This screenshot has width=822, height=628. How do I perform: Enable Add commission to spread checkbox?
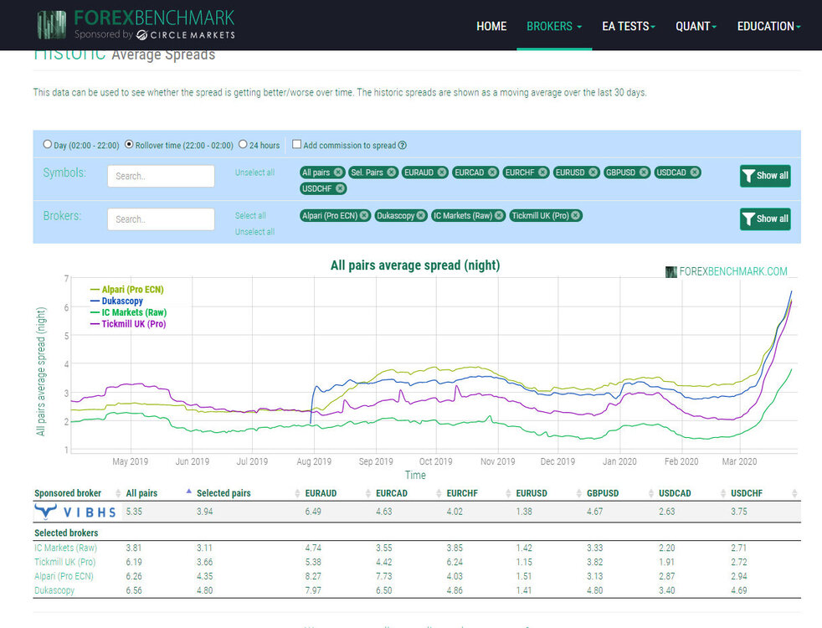(x=296, y=144)
